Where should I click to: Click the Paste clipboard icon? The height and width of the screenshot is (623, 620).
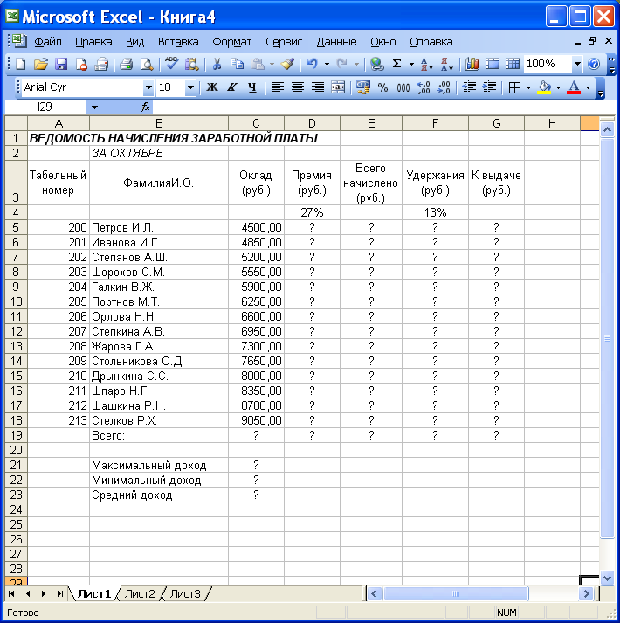click(258, 64)
